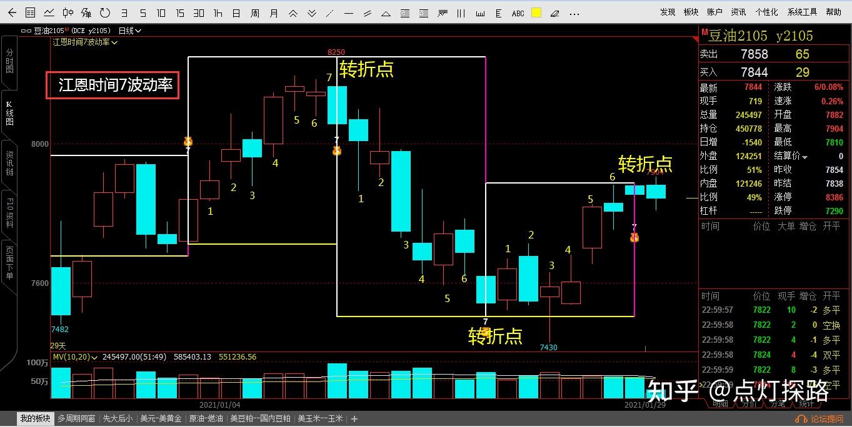
Task: Select the eraser tool
Action: tap(554, 12)
